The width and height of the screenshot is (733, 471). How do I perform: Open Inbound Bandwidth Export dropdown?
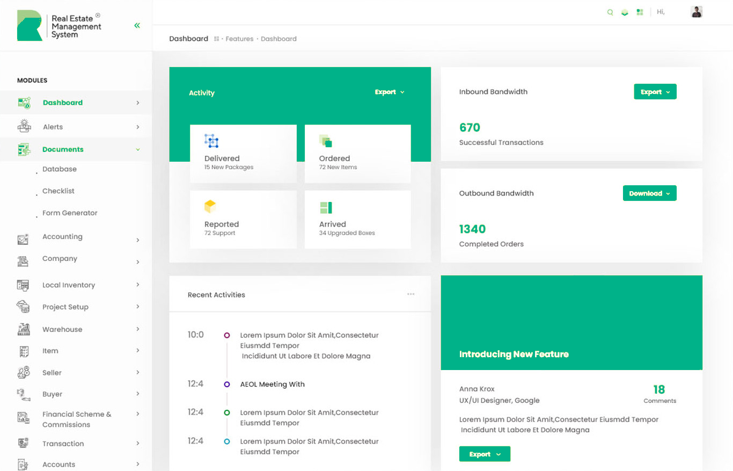(655, 92)
